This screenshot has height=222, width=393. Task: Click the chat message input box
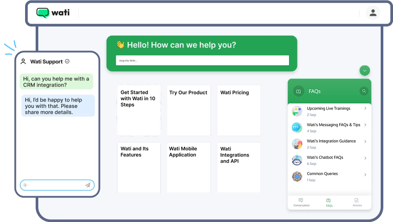coord(57,185)
